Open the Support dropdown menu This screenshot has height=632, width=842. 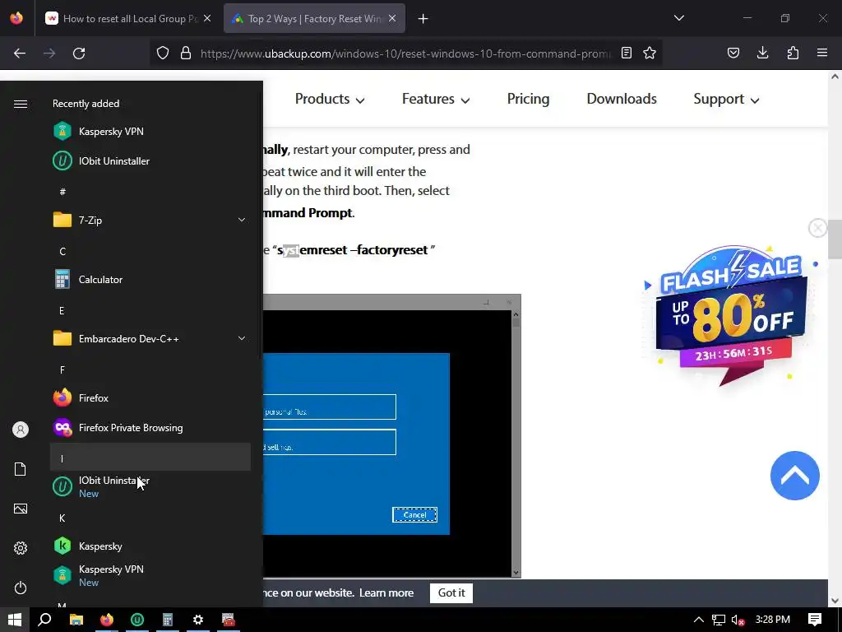click(x=726, y=99)
